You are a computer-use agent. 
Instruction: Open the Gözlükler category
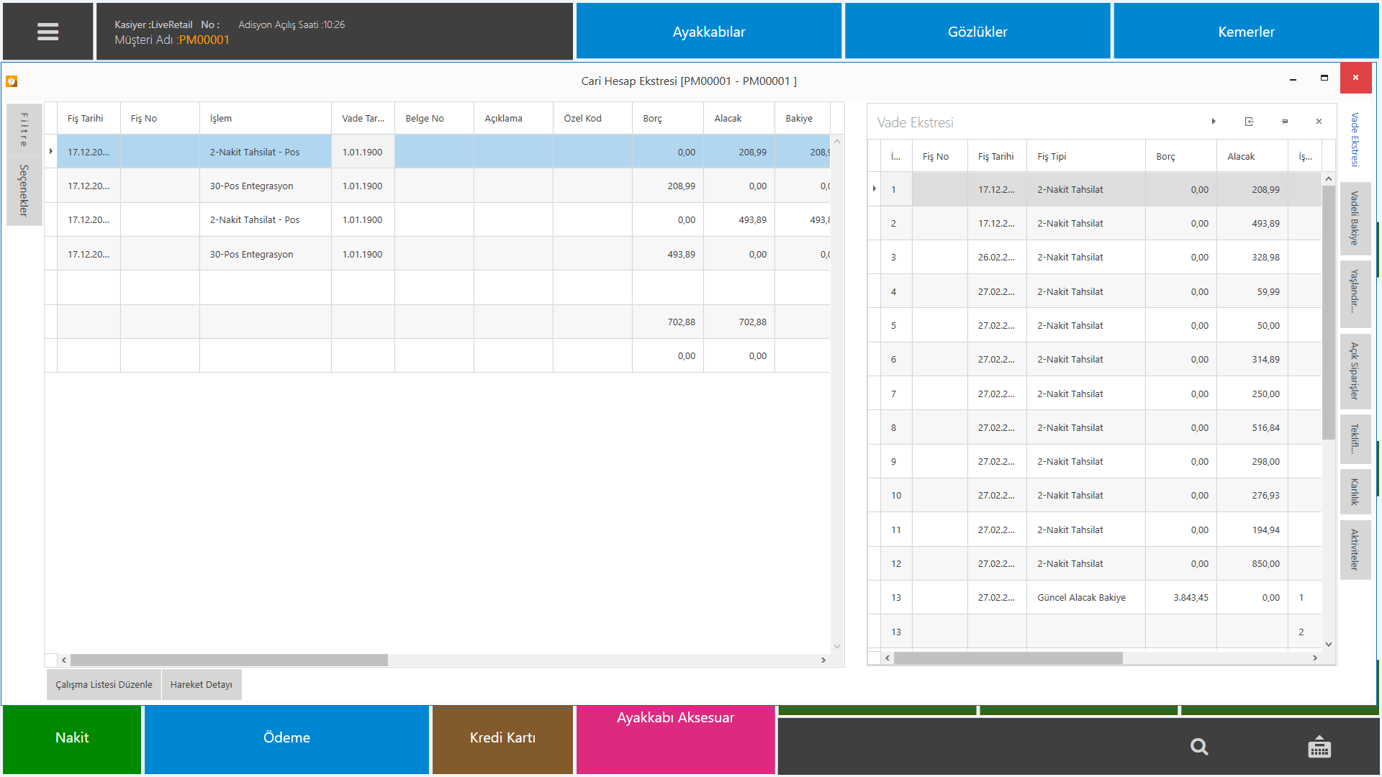click(977, 31)
